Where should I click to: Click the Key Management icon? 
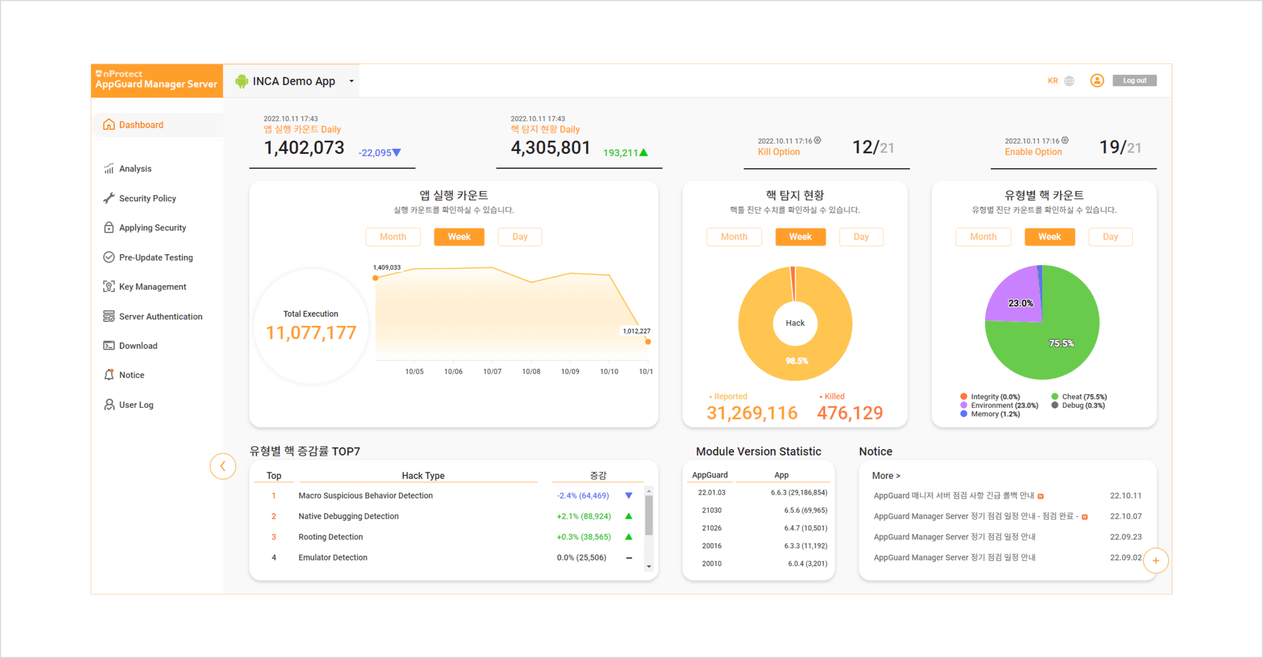(109, 287)
